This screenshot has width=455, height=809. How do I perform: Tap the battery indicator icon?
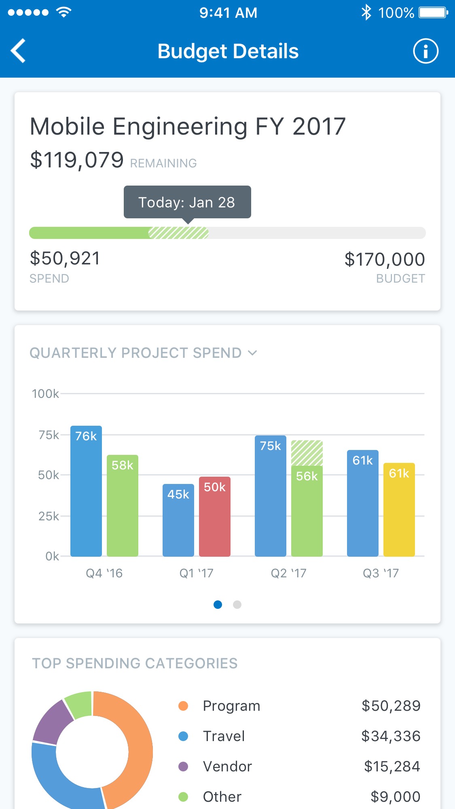pos(433,13)
